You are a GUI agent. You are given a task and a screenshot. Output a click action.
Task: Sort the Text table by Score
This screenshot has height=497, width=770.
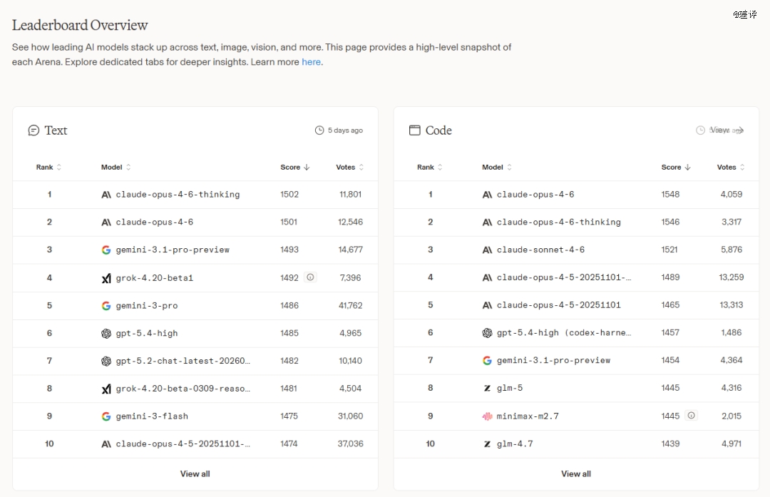[294, 168]
